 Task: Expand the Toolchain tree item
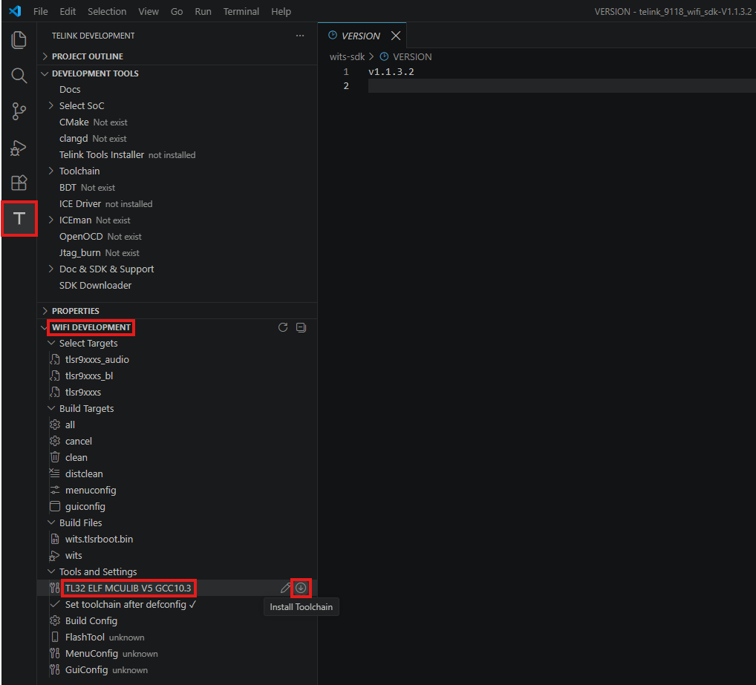click(x=51, y=171)
